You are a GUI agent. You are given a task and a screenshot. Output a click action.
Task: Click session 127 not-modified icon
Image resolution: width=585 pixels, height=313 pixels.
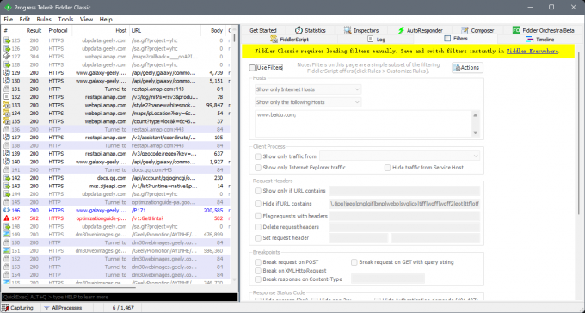[x=6, y=57]
